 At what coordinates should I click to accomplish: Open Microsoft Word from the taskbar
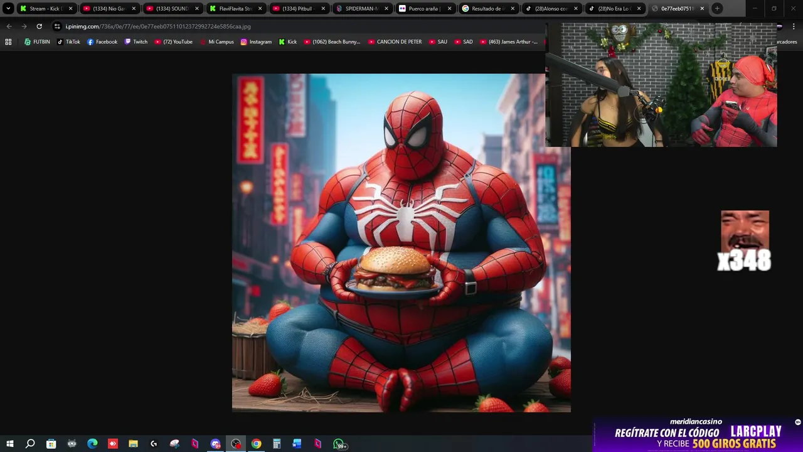(x=297, y=444)
